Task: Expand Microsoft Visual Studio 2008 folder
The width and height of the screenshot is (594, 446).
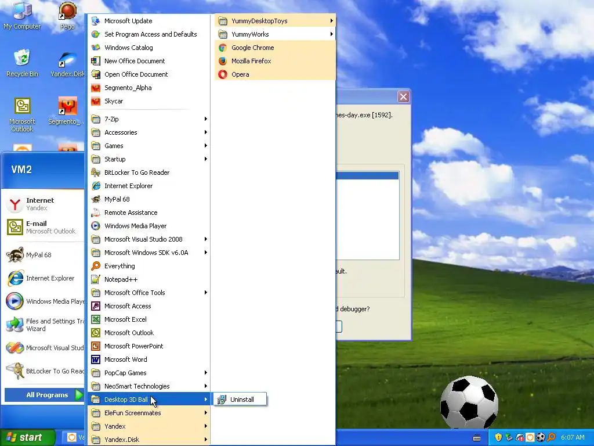Action: pos(149,239)
